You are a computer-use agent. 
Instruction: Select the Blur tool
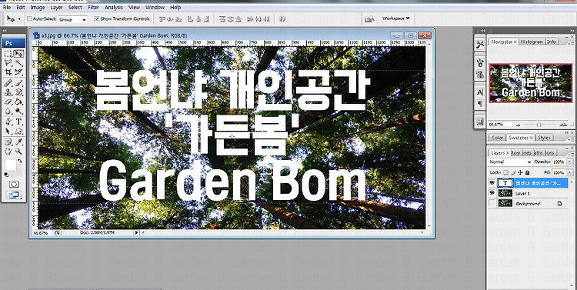coord(8,111)
